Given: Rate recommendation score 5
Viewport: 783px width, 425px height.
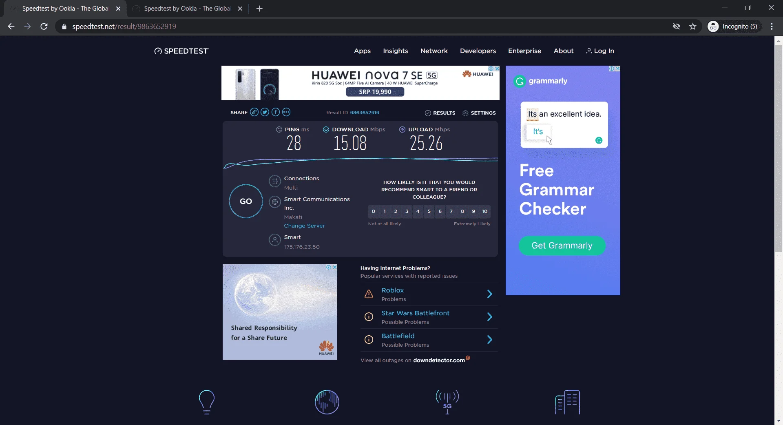Looking at the screenshot, I should (x=429, y=212).
